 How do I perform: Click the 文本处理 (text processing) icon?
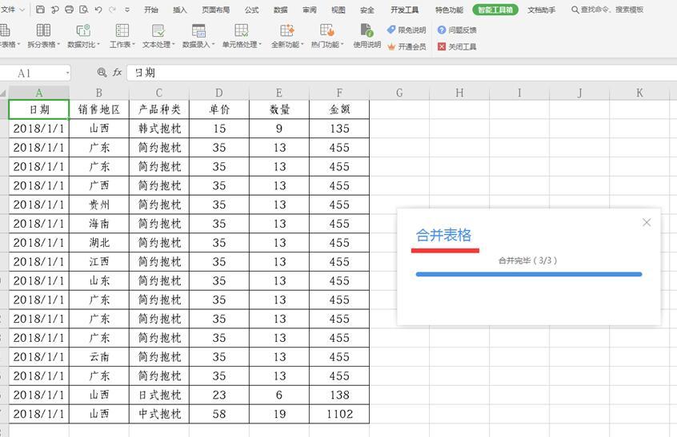pyautogui.click(x=158, y=31)
